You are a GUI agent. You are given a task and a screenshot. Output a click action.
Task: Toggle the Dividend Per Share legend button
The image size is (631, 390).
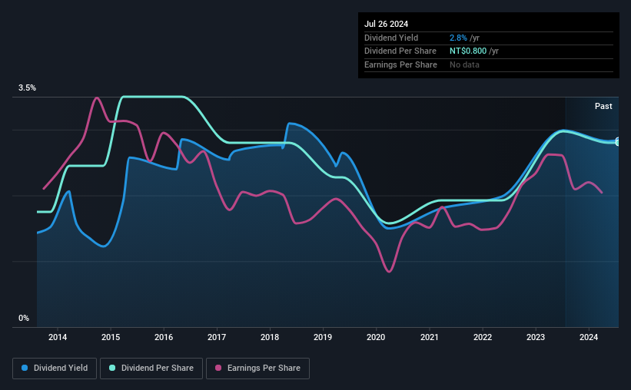(151, 369)
